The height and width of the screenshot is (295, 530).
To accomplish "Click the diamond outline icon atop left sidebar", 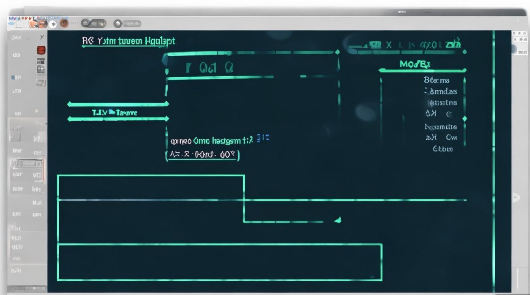I will 28,38.
